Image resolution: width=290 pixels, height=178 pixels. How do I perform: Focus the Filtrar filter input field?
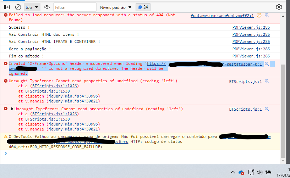coord(75,7)
